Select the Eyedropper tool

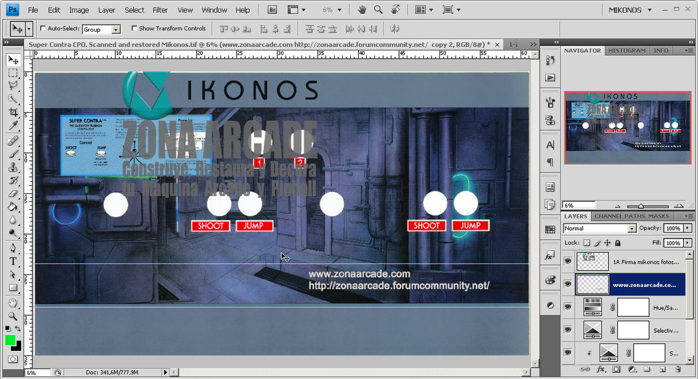pyautogui.click(x=13, y=125)
